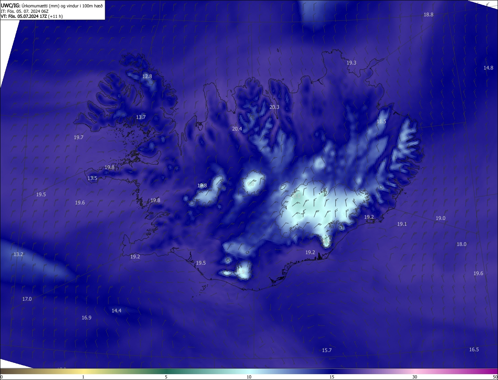Screen dimensions: 498x380
Task: Click the 14.8 value on the map
Action: click(x=488, y=68)
